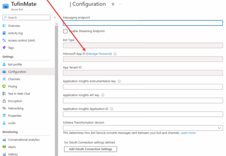
Task: Click the Tags icon in sidebar
Action: click(4, 48)
